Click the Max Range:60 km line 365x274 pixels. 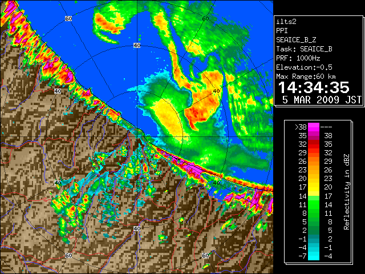point(306,76)
